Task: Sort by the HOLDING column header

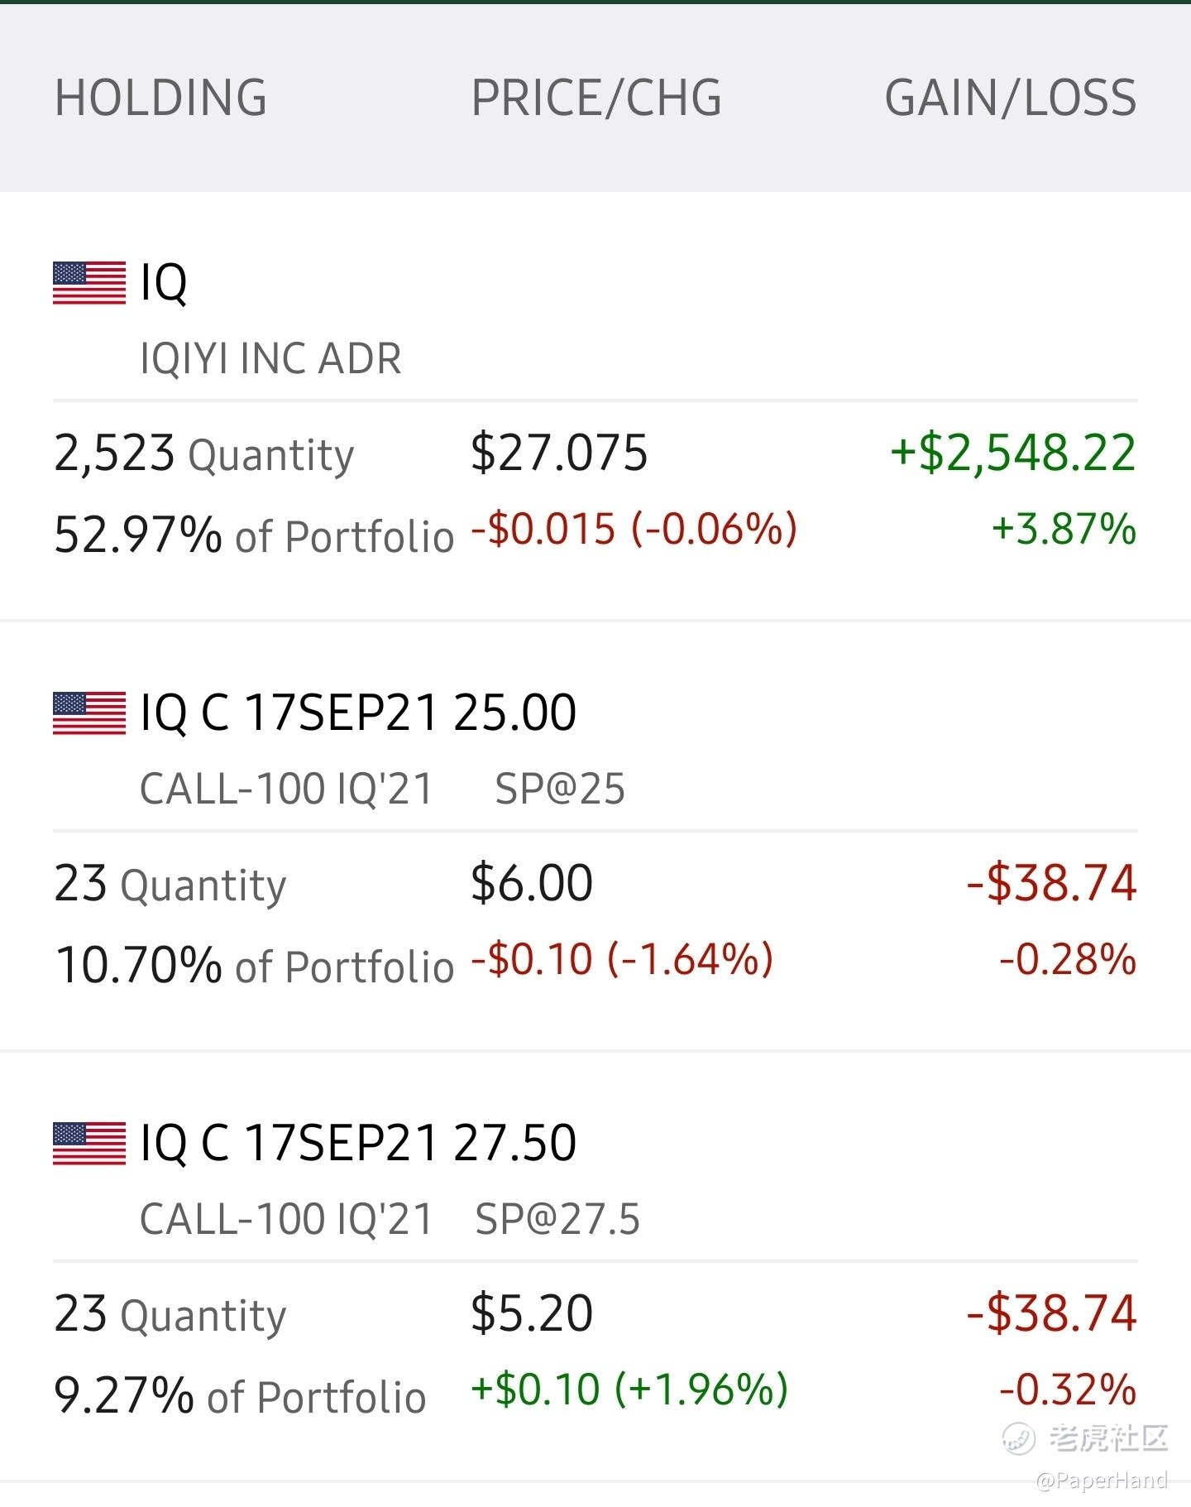Action: pyautogui.click(x=160, y=98)
